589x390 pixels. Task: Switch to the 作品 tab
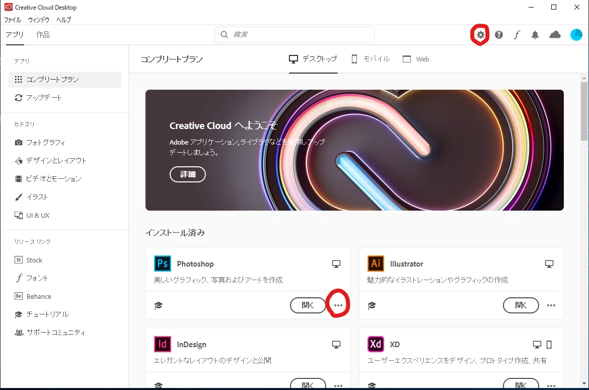[43, 35]
